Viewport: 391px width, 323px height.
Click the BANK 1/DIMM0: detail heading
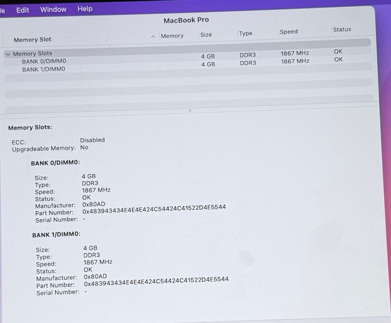[x=56, y=235]
